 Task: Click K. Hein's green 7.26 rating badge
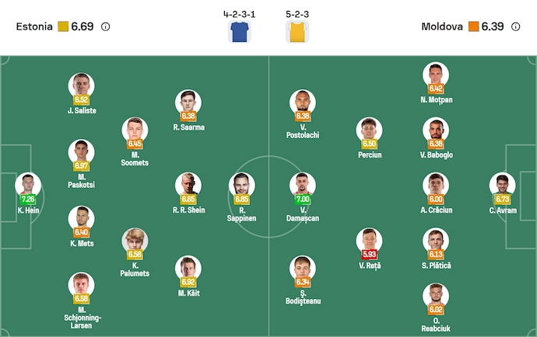coord(27,200)
